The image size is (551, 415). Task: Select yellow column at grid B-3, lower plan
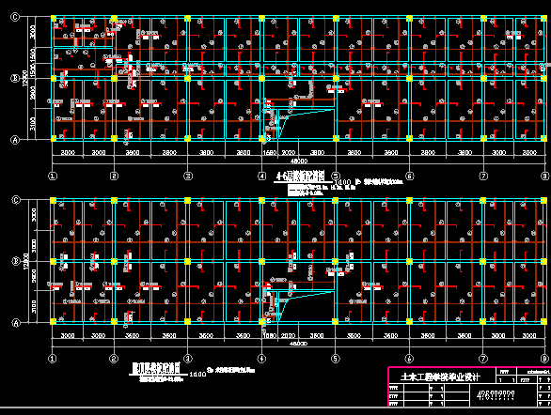coord(187,261)
